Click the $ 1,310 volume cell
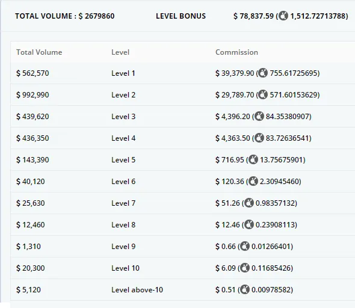Screen dimensions: 355x308 coord(28,246)
